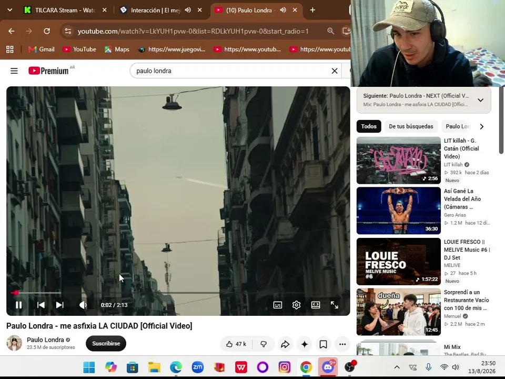
Task: Open the juegovi bookmark
Action: pyautogui.click(x=172, y=49)
